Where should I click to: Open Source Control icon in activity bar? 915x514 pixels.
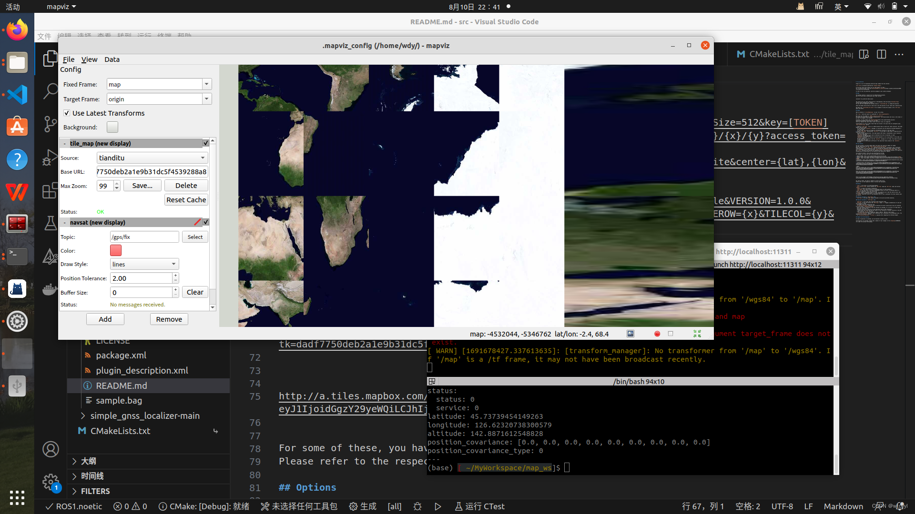(x=50, y=124)
